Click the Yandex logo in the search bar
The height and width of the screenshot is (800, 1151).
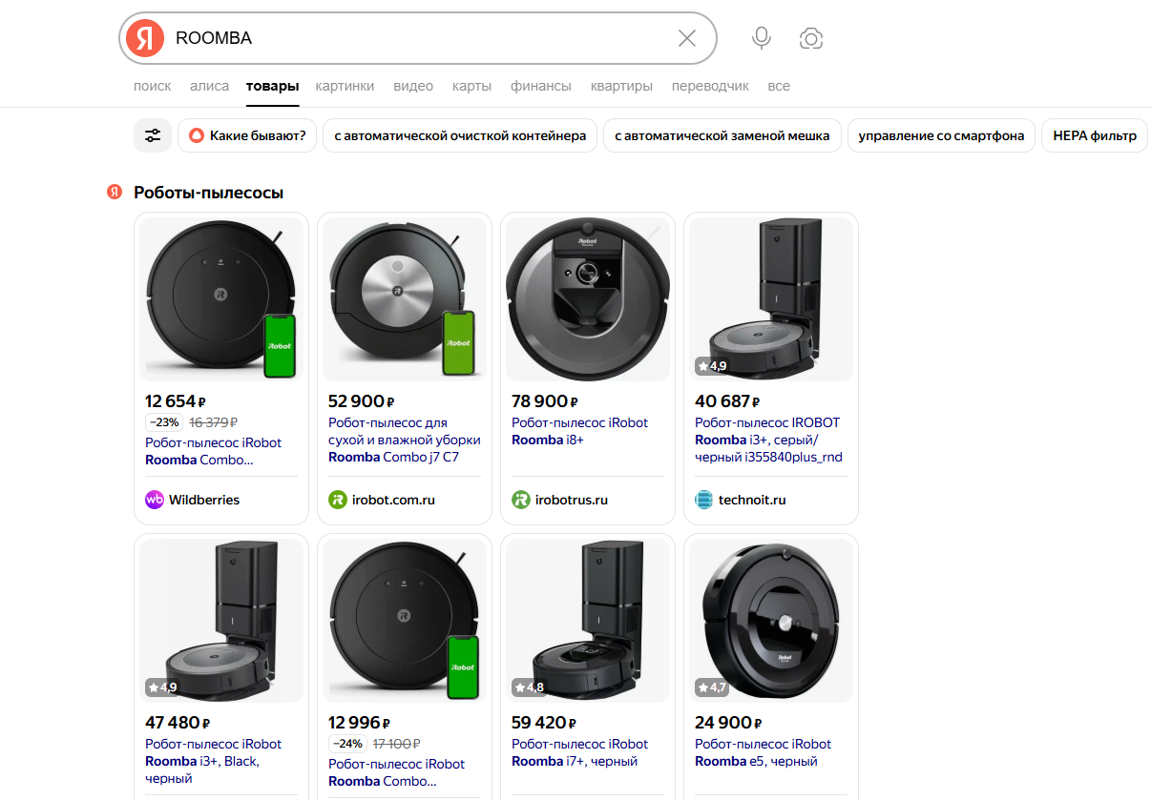145,38
